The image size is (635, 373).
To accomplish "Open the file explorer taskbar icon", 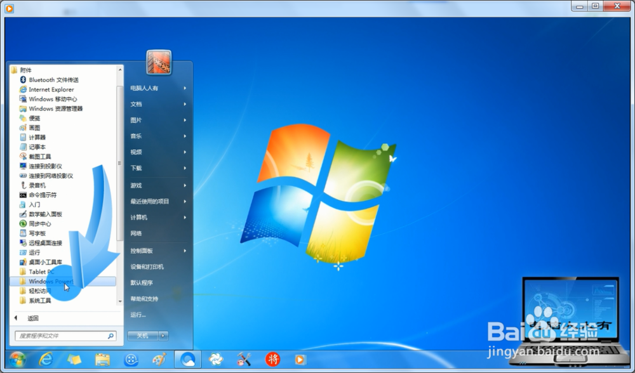I will click(x=102, y=359).
